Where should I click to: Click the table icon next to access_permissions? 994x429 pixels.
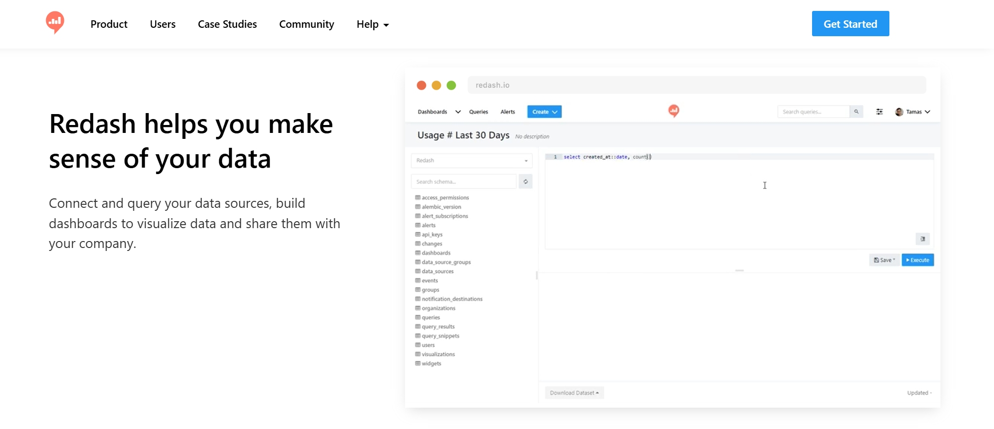(x=417, y=197)
